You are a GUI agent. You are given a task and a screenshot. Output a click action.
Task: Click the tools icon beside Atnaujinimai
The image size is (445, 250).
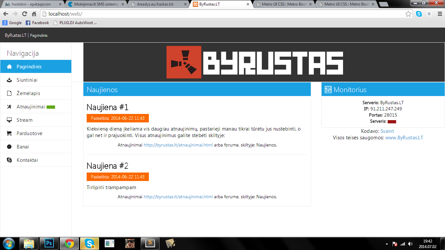tap(9, 107)
